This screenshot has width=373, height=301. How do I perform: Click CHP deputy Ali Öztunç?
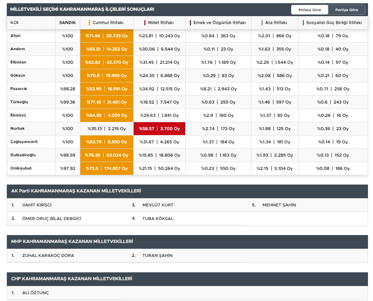[x=35, y=293]
